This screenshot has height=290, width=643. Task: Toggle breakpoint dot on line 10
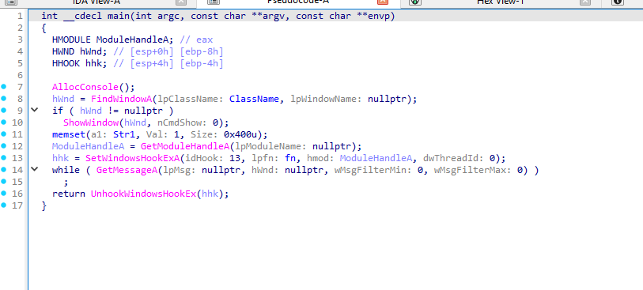coord(4,122)
